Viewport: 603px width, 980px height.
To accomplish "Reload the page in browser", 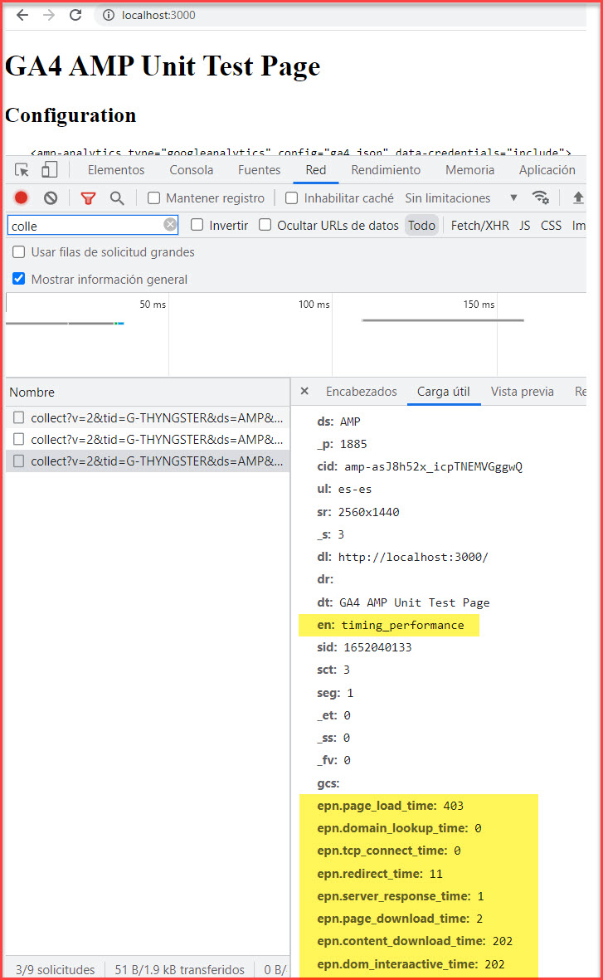I will (75, 15).
